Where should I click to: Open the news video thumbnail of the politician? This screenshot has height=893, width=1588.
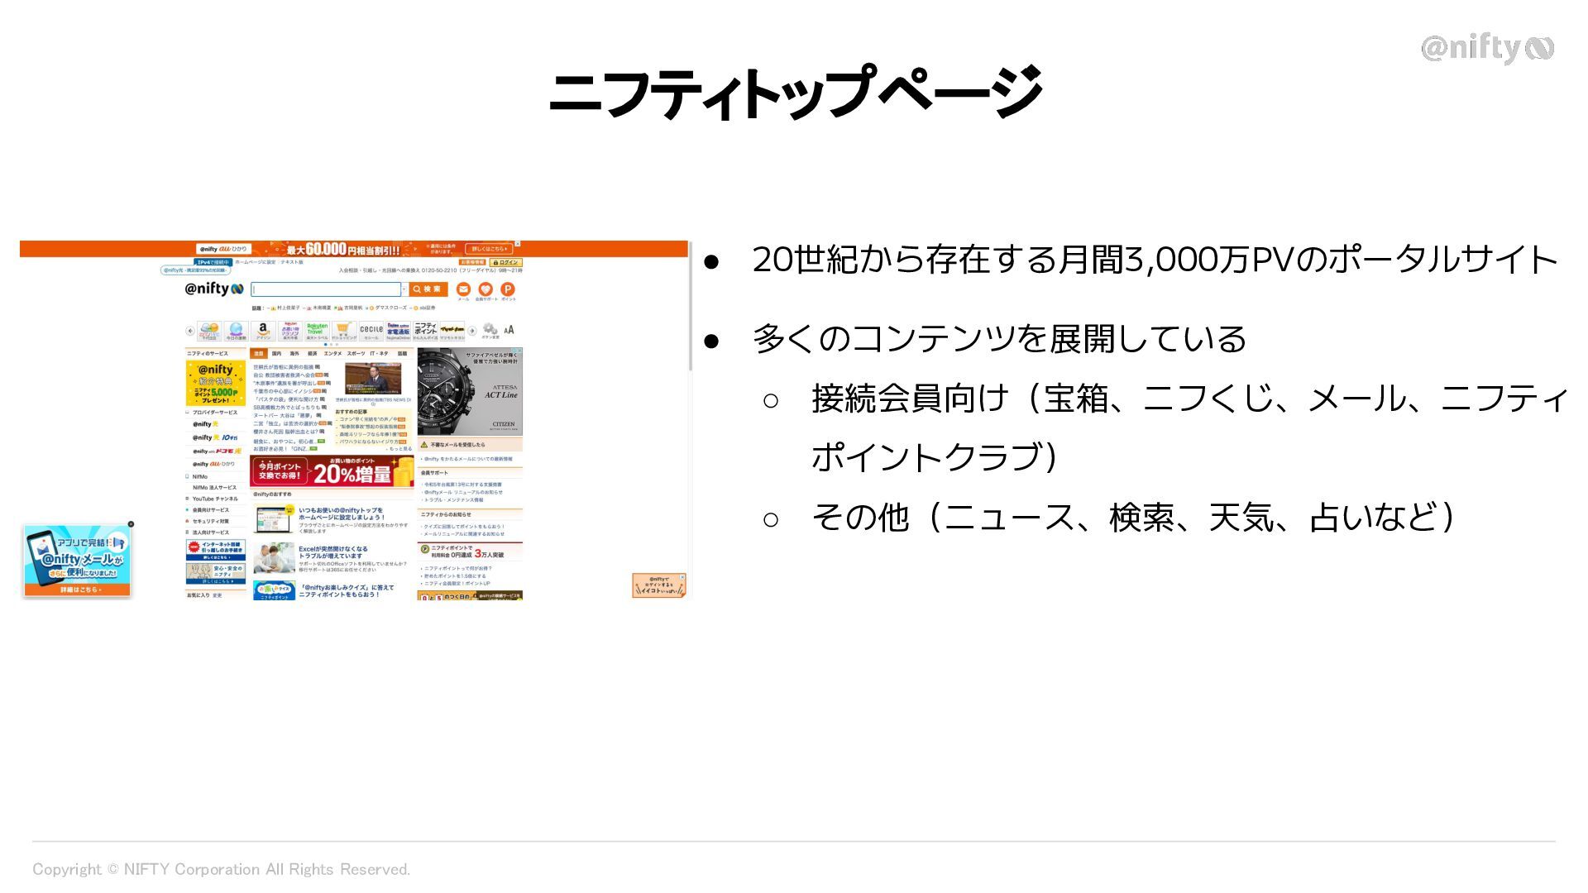coord(373,379)
